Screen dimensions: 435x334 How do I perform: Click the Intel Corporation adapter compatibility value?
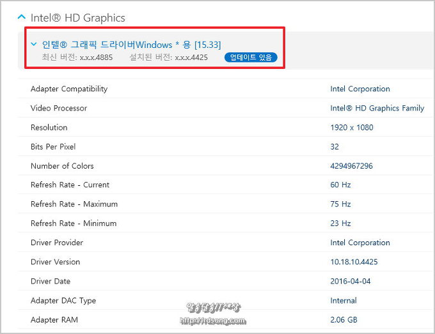click(x=360, y=89)
